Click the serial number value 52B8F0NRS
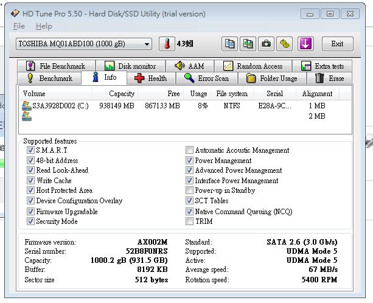The width and height of the screenshot is (373, 303). tap(147, 251)
